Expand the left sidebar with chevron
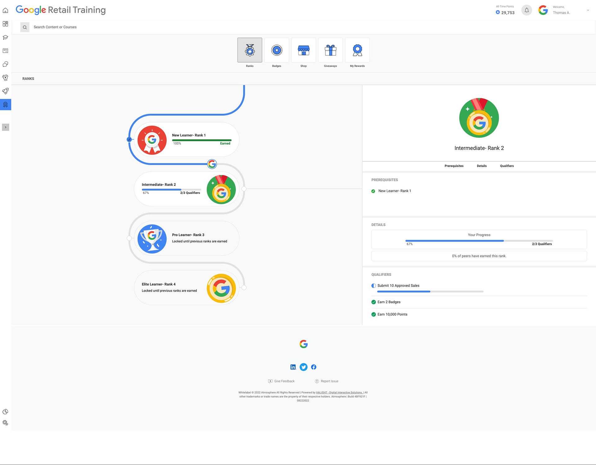The height and width of the screenshot is (465, 596). pyautogui.click(x=6, y=127)
